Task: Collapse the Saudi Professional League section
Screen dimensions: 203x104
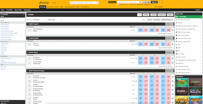Action: (x=28, y=71)
